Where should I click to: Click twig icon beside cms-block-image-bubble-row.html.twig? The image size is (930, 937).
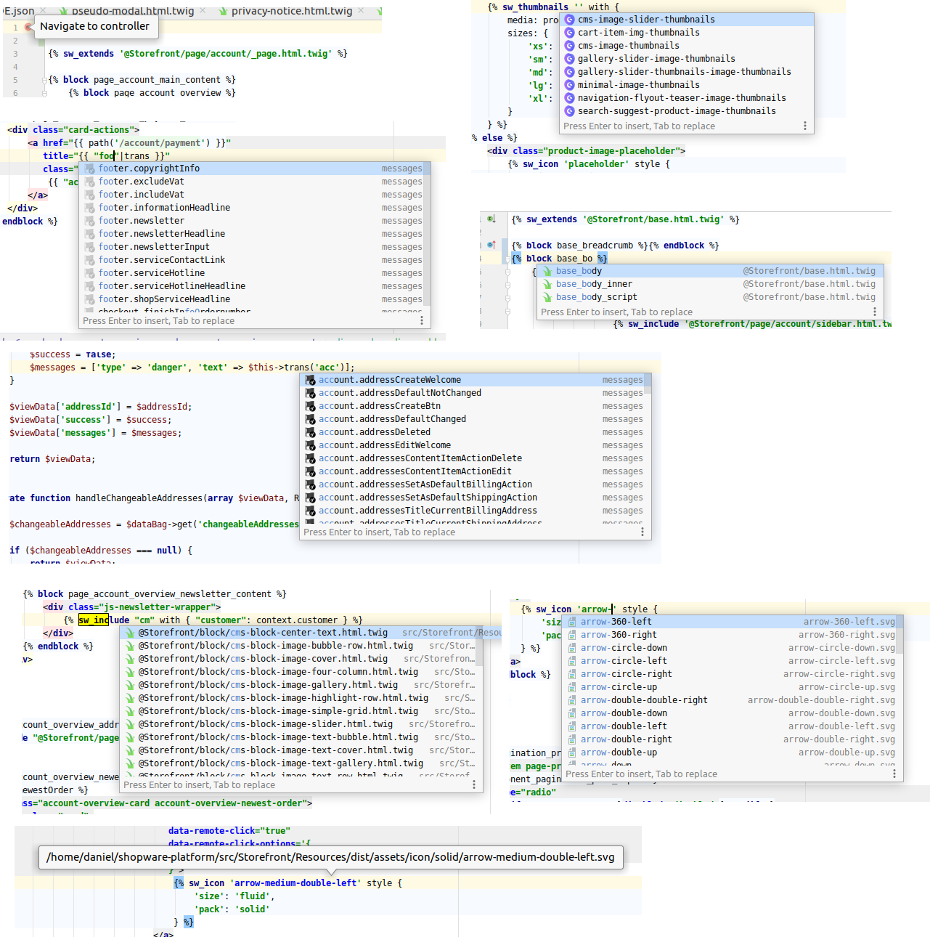click(x=130, y=646)
